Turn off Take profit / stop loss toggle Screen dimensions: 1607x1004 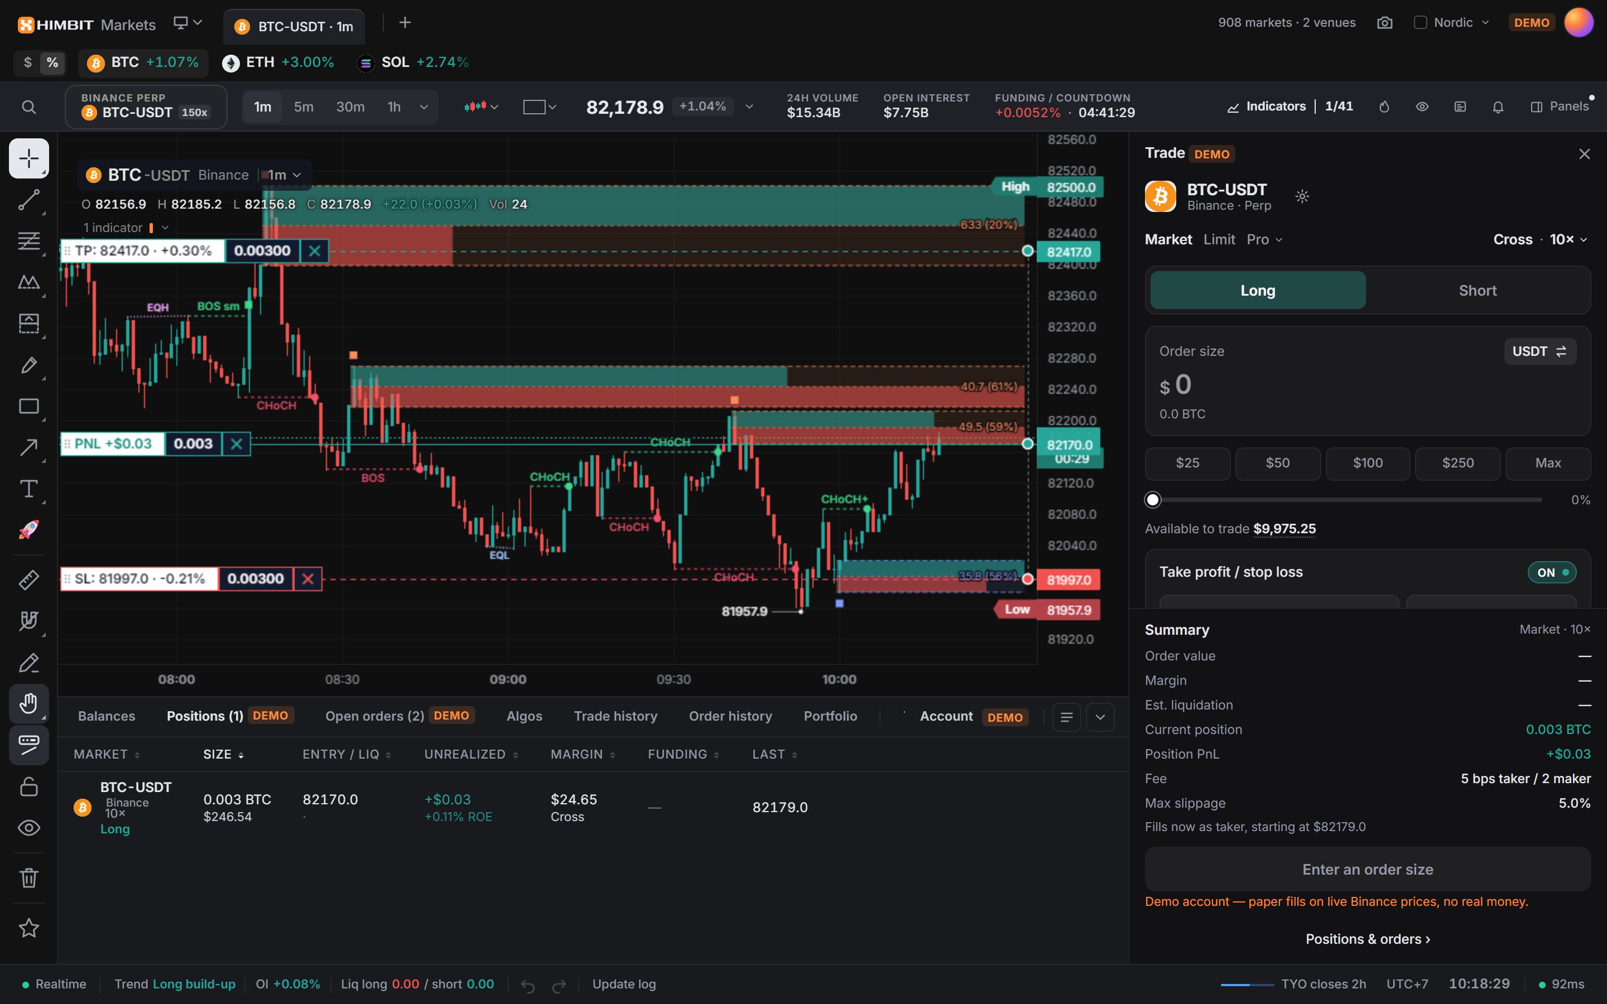[1552, 572]
